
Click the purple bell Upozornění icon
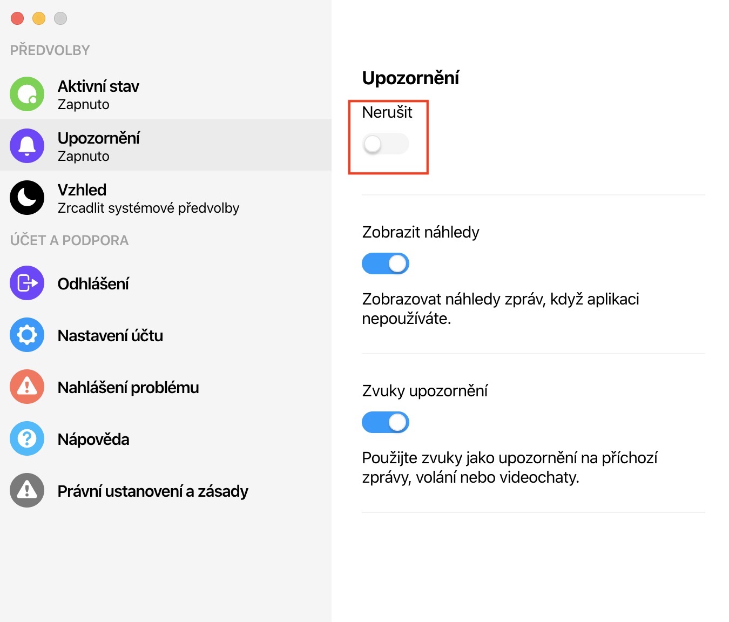[27, 146]
